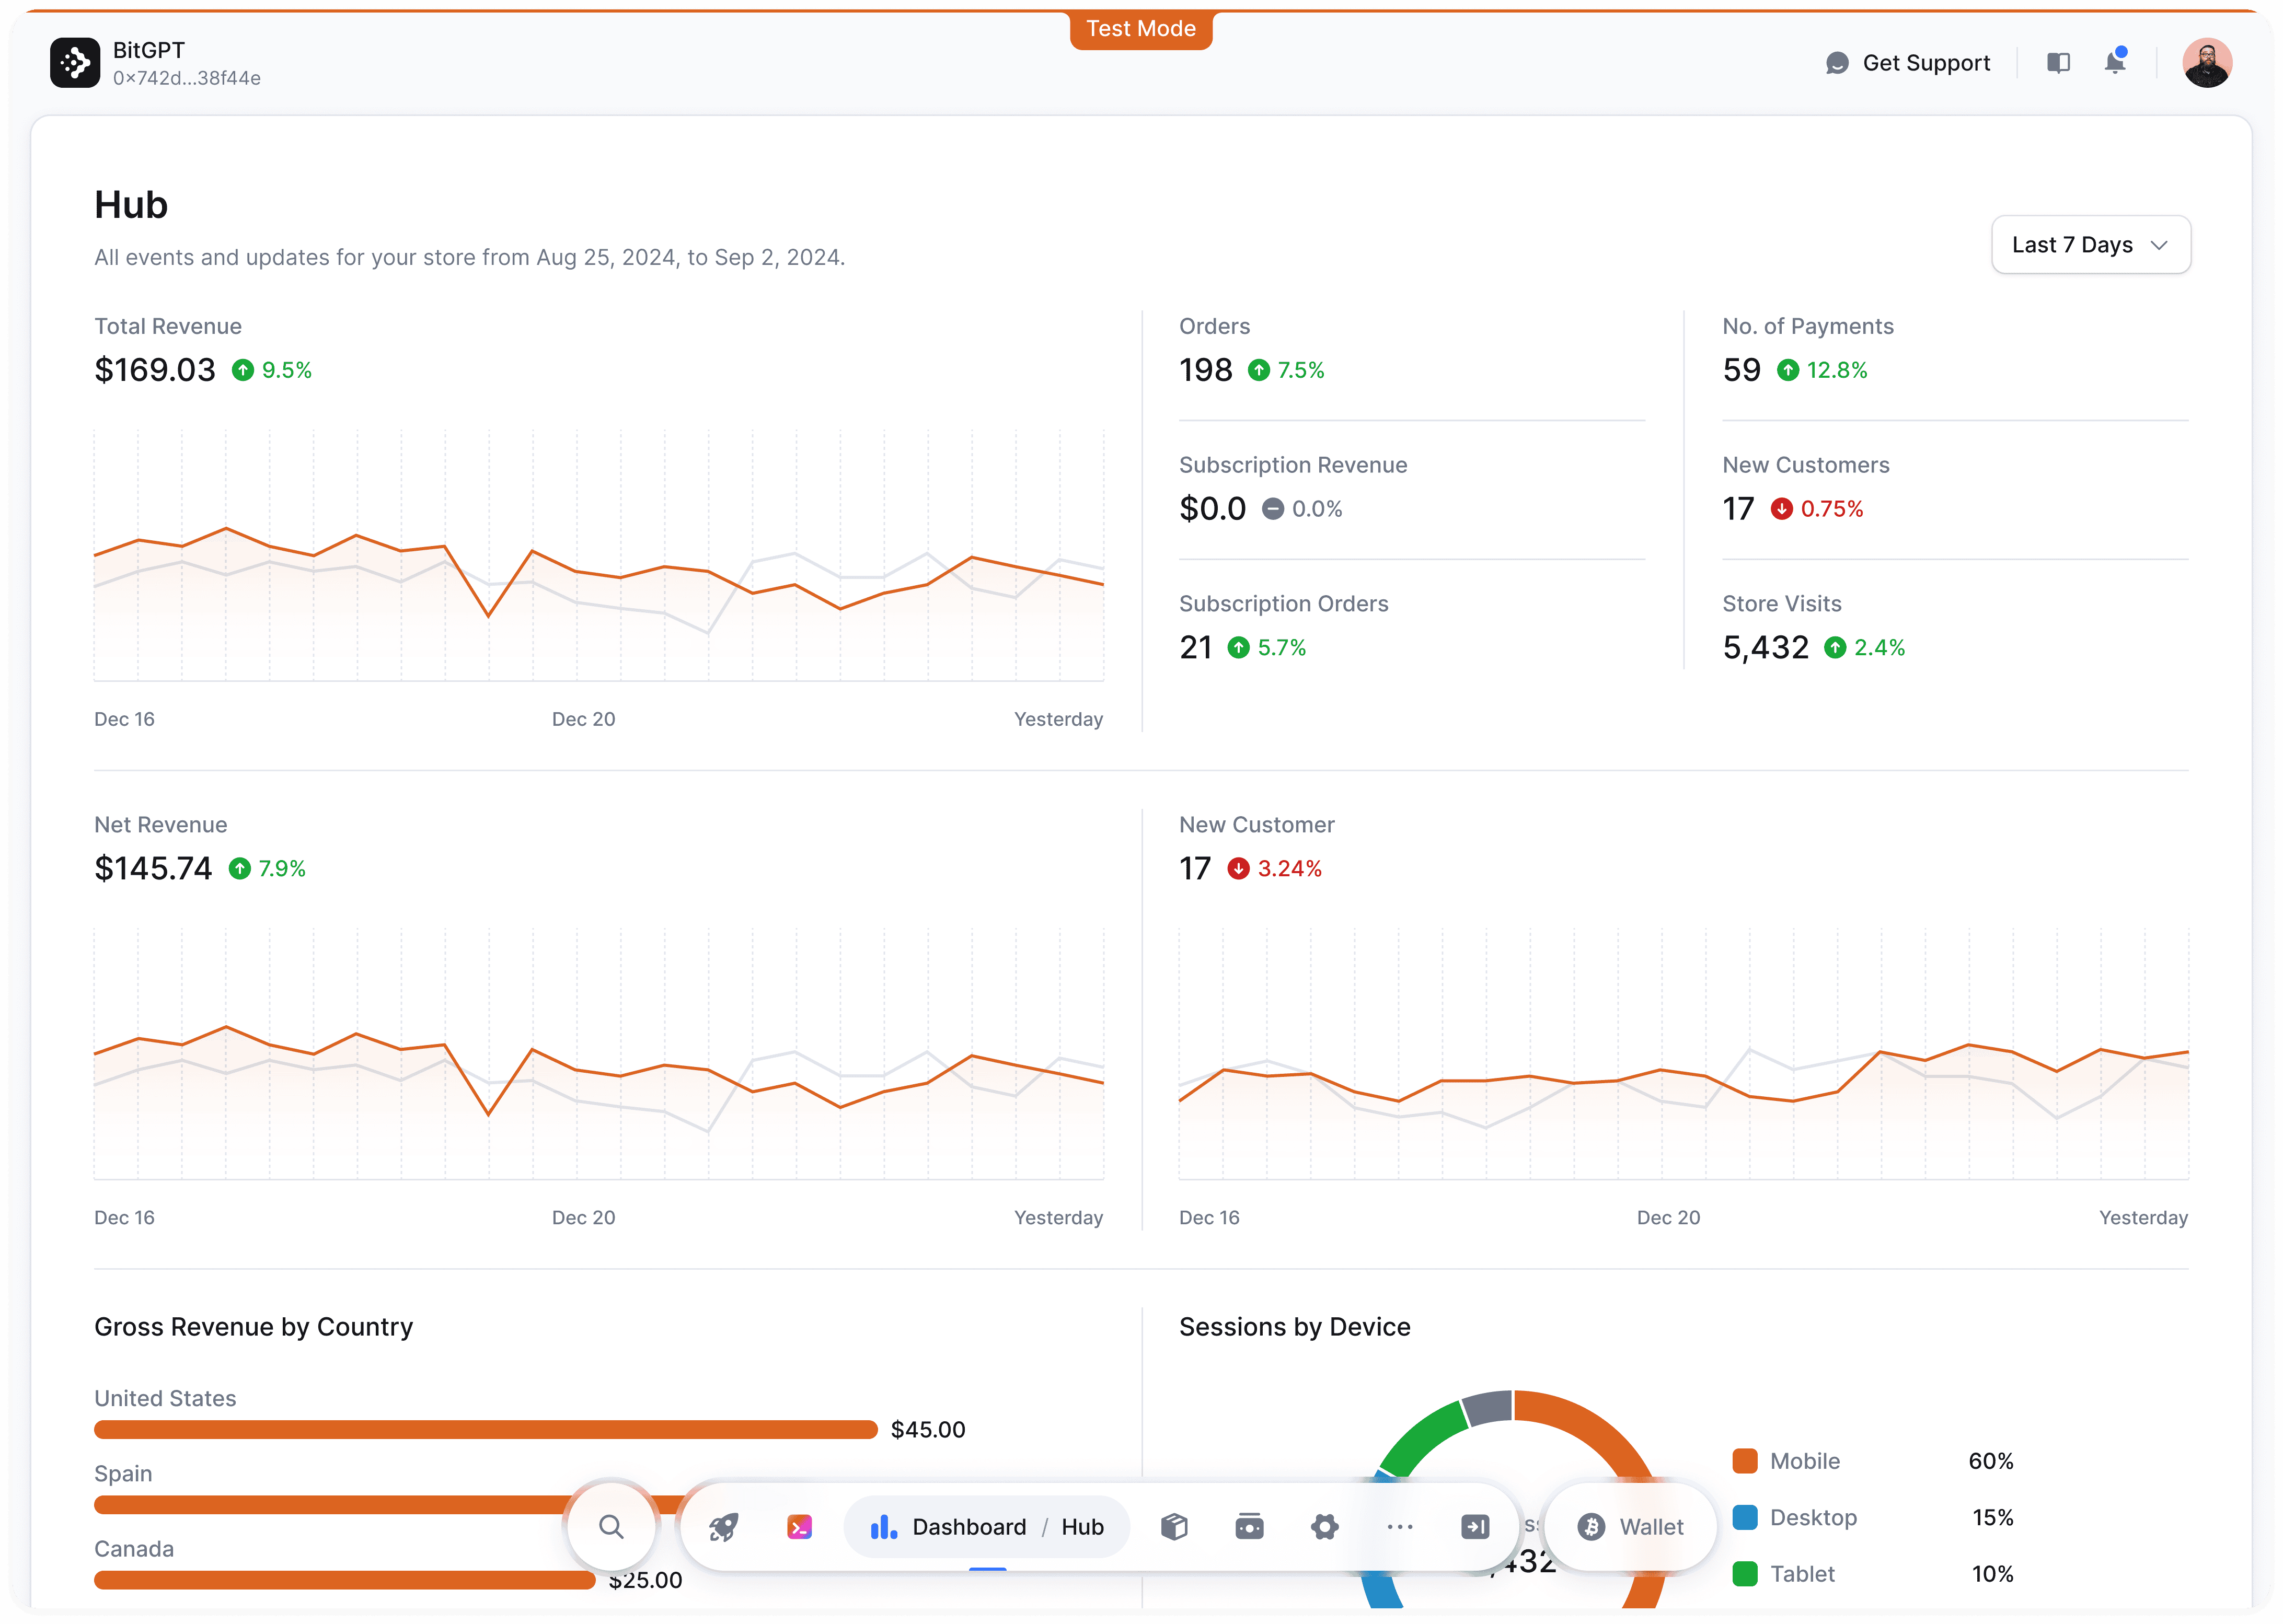The width and height of the screenshot is (2283, 1624).
Task: Open the documentation book icon
Action: [x=2059, y=62]
